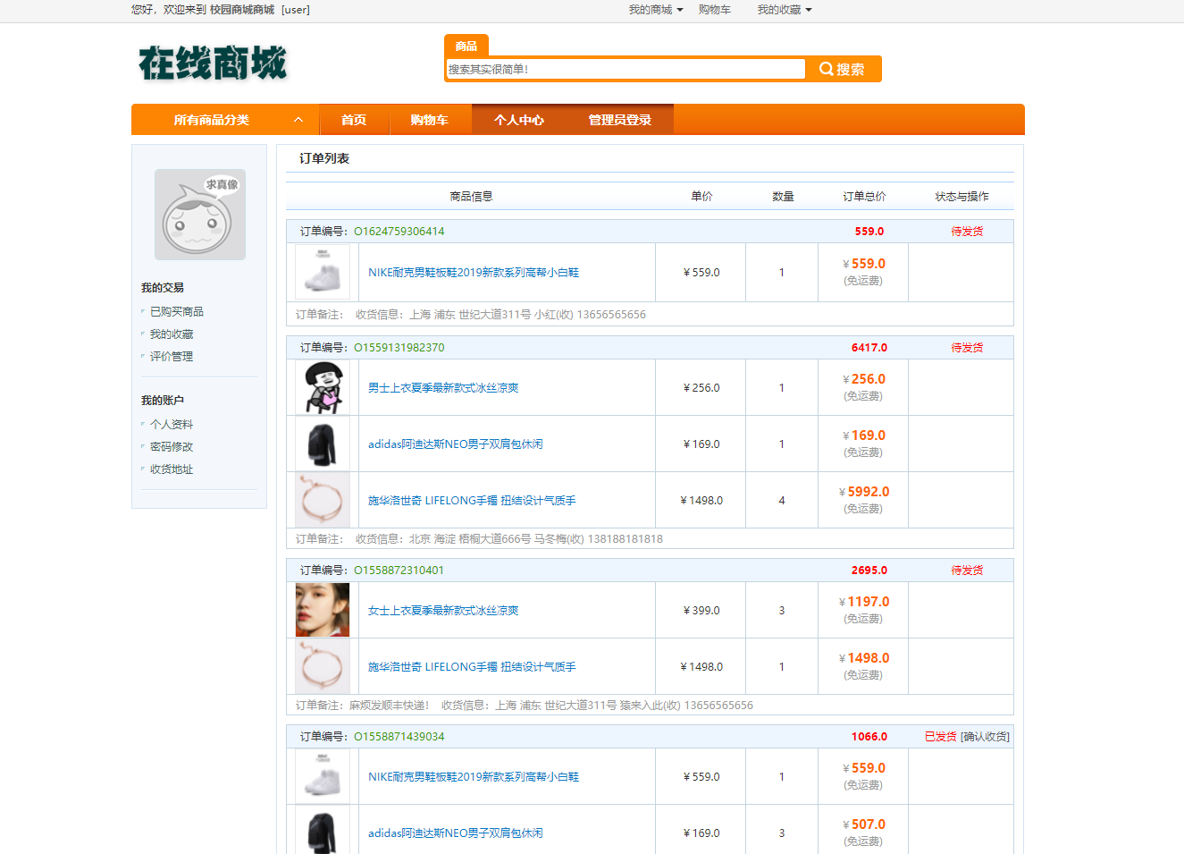Open the 个人中心 navigation tab
Viewport: 1184px width, 854px height.
coord(518,119)
